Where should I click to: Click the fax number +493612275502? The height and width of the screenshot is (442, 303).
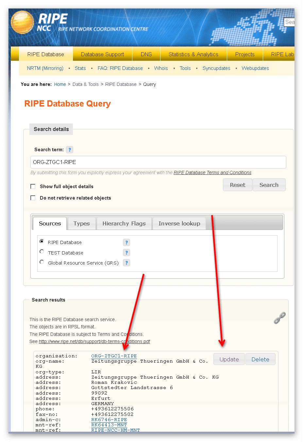[112, 414]
